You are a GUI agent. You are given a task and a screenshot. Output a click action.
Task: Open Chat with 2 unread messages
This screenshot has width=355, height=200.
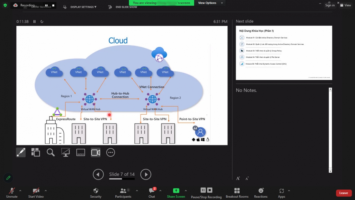(152, 193)
